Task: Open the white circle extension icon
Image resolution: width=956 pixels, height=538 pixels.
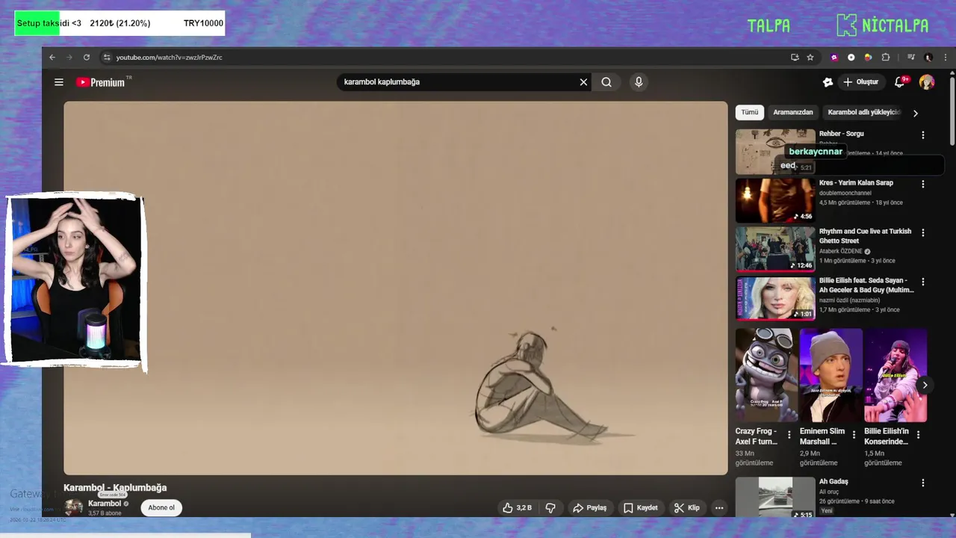Action: [851, 58]
